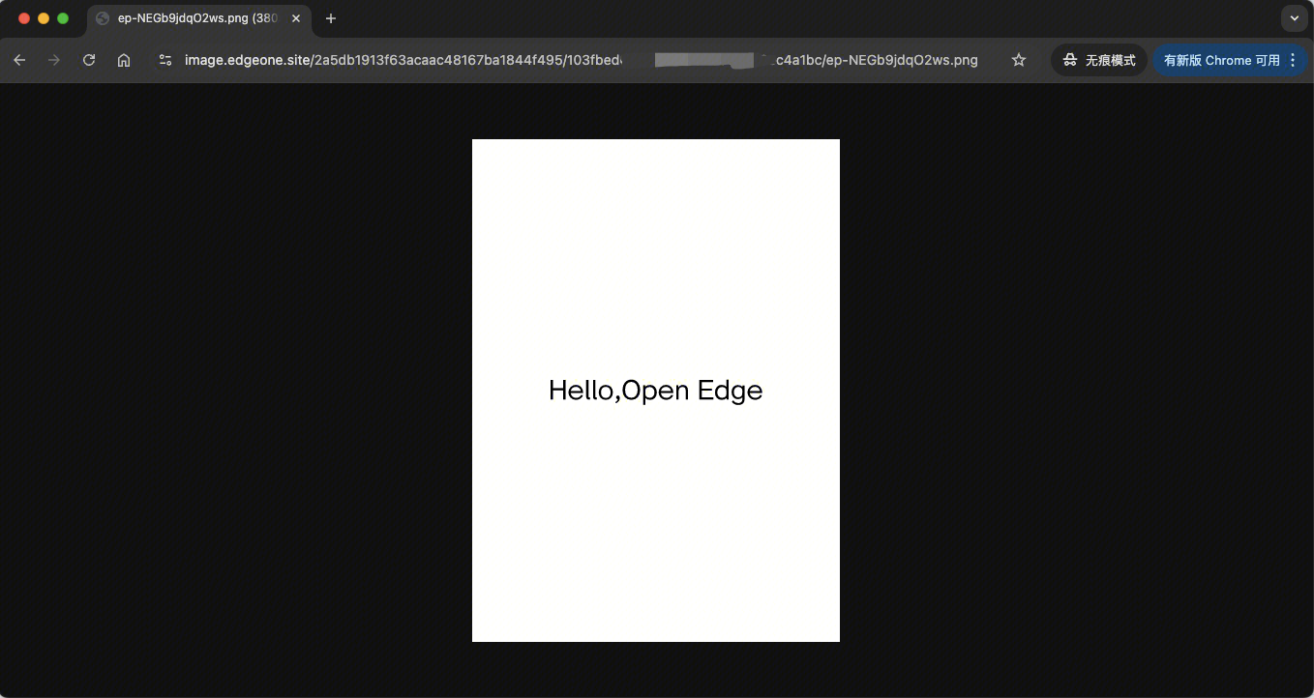This screenshot has height=698, width=1314.
Task: Click the browser back arrow
Action: click(19, 60)
